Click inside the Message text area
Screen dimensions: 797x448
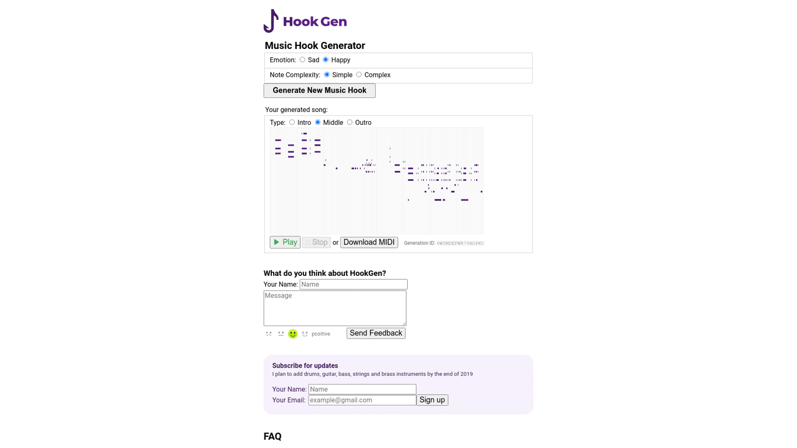(x=334, y=307)
